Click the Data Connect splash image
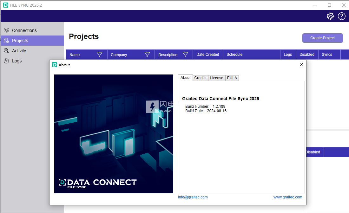Image resolution: width=349 pixels, height=213 pixels. 114,134
